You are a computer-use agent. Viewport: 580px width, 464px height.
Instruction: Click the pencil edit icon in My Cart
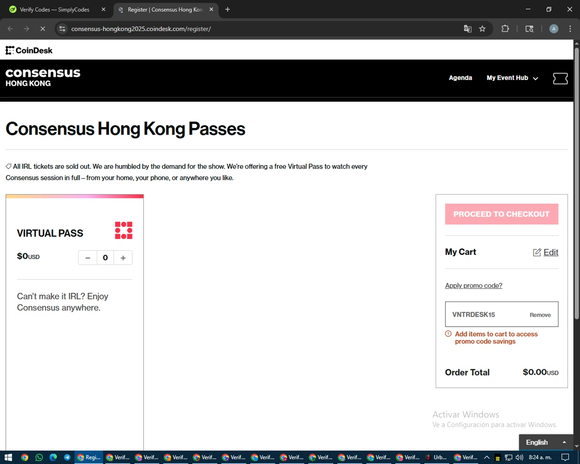tap(537, 252)
